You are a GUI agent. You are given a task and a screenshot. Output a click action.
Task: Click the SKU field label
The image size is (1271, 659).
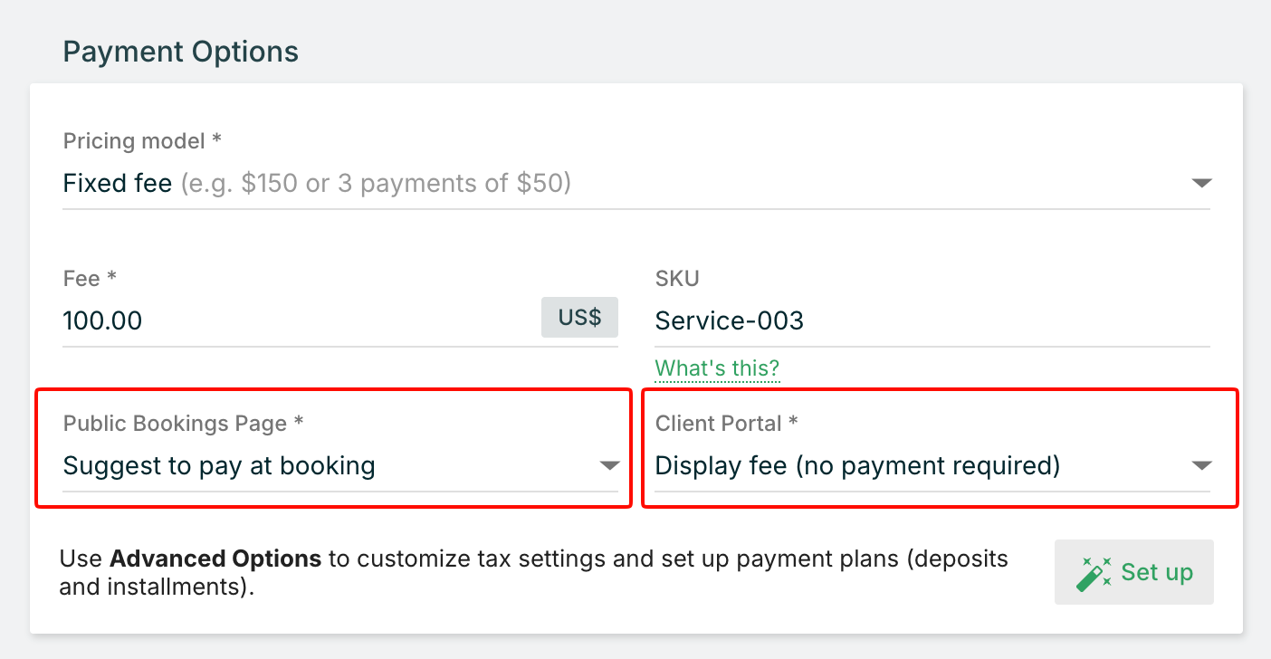click(x=677, y=279)
